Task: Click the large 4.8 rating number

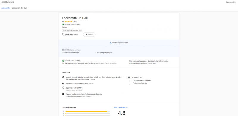Action: 122,113
